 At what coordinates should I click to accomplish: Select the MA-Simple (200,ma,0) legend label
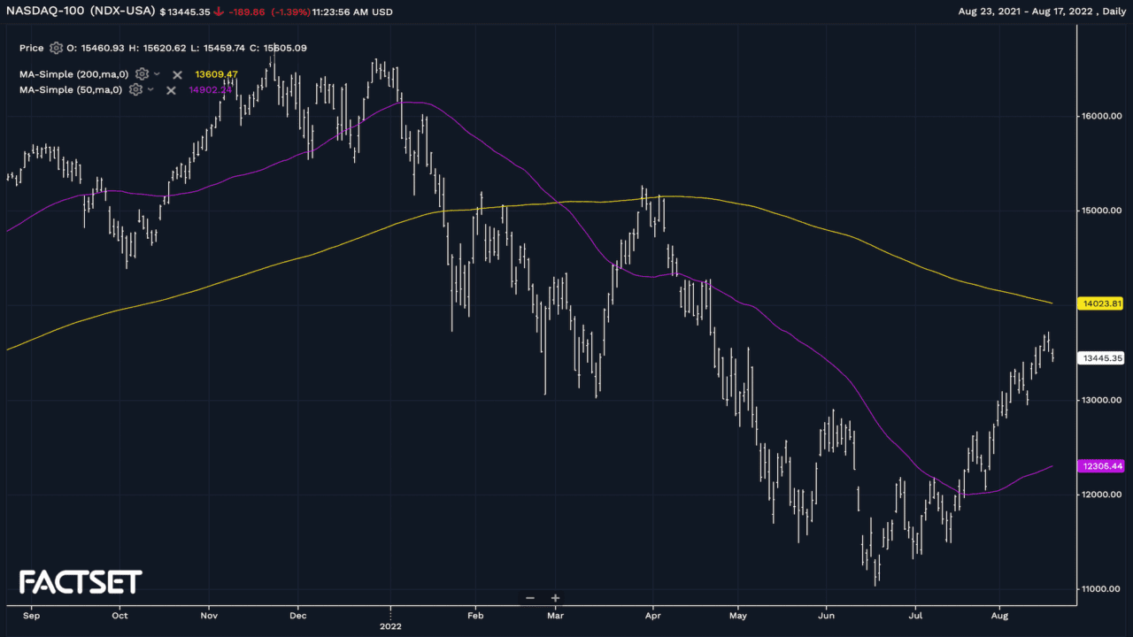click(x=75, y=74)
